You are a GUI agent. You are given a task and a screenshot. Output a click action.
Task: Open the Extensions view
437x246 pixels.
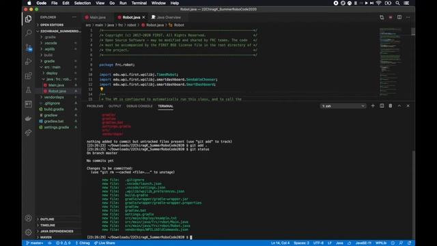point(28,76)
